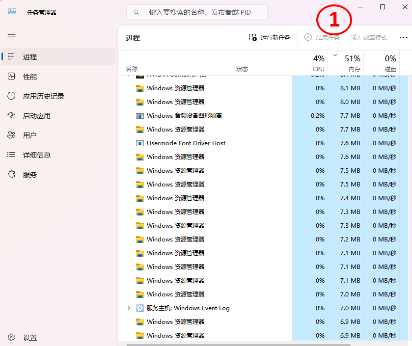Click the 4% CPU usage total
412x346 pixels.
pyautogui.click(x=319, y=58)
